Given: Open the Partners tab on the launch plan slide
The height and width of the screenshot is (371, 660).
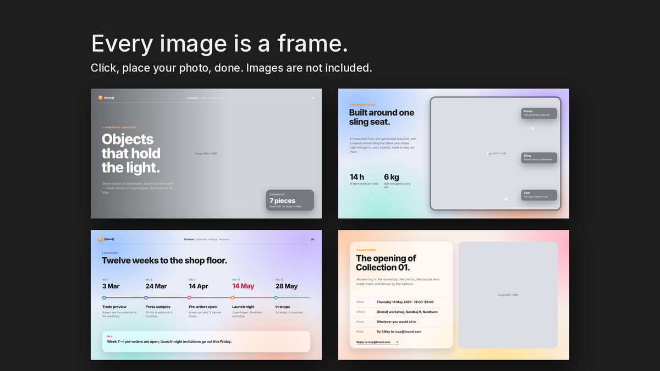Looking at the screenshot, I should pos(224,239).
